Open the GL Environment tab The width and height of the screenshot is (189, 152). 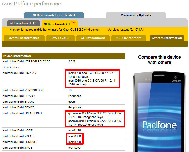(x=93, y=38)
